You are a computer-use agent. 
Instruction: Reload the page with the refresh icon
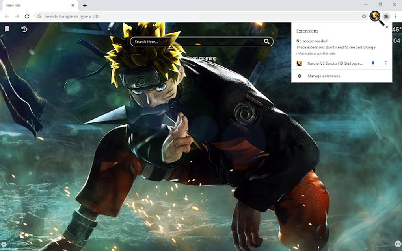[27, 17]
